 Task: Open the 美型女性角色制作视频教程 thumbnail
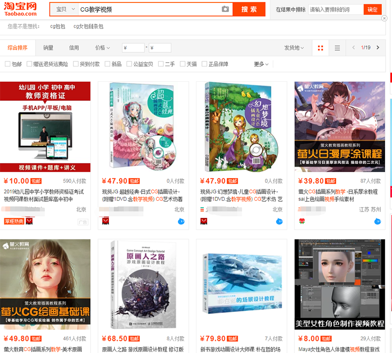(x=340, y=284)
